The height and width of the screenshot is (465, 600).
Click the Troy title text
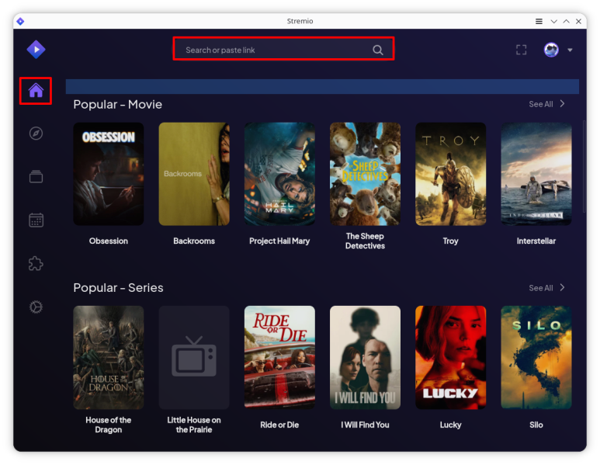(x=451, y=241)
